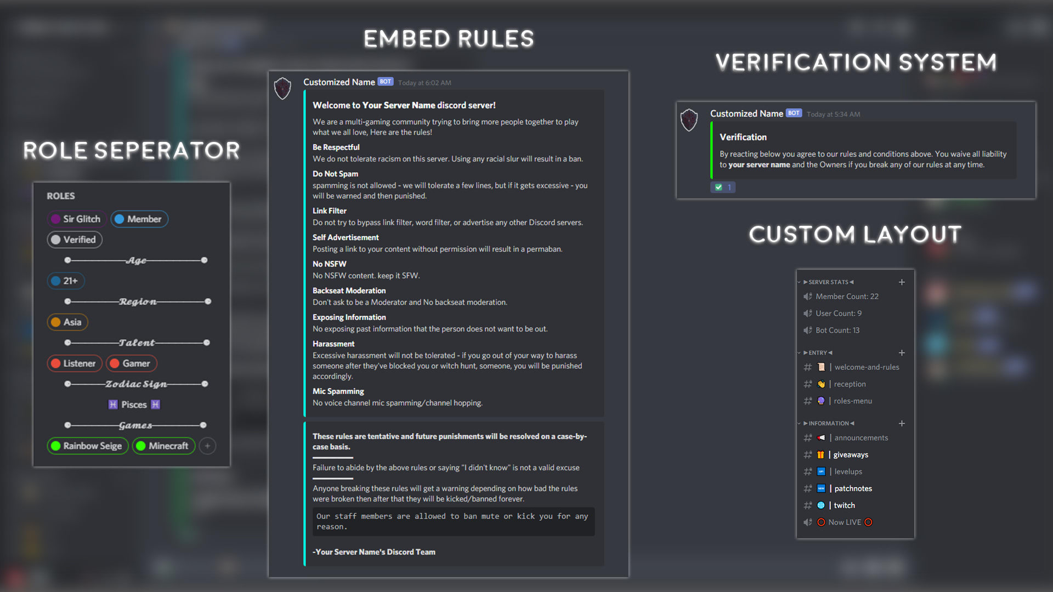Click the waving hand icon on reception channel
This screenshot has height=592, width=1053.
tap(820, 384)
